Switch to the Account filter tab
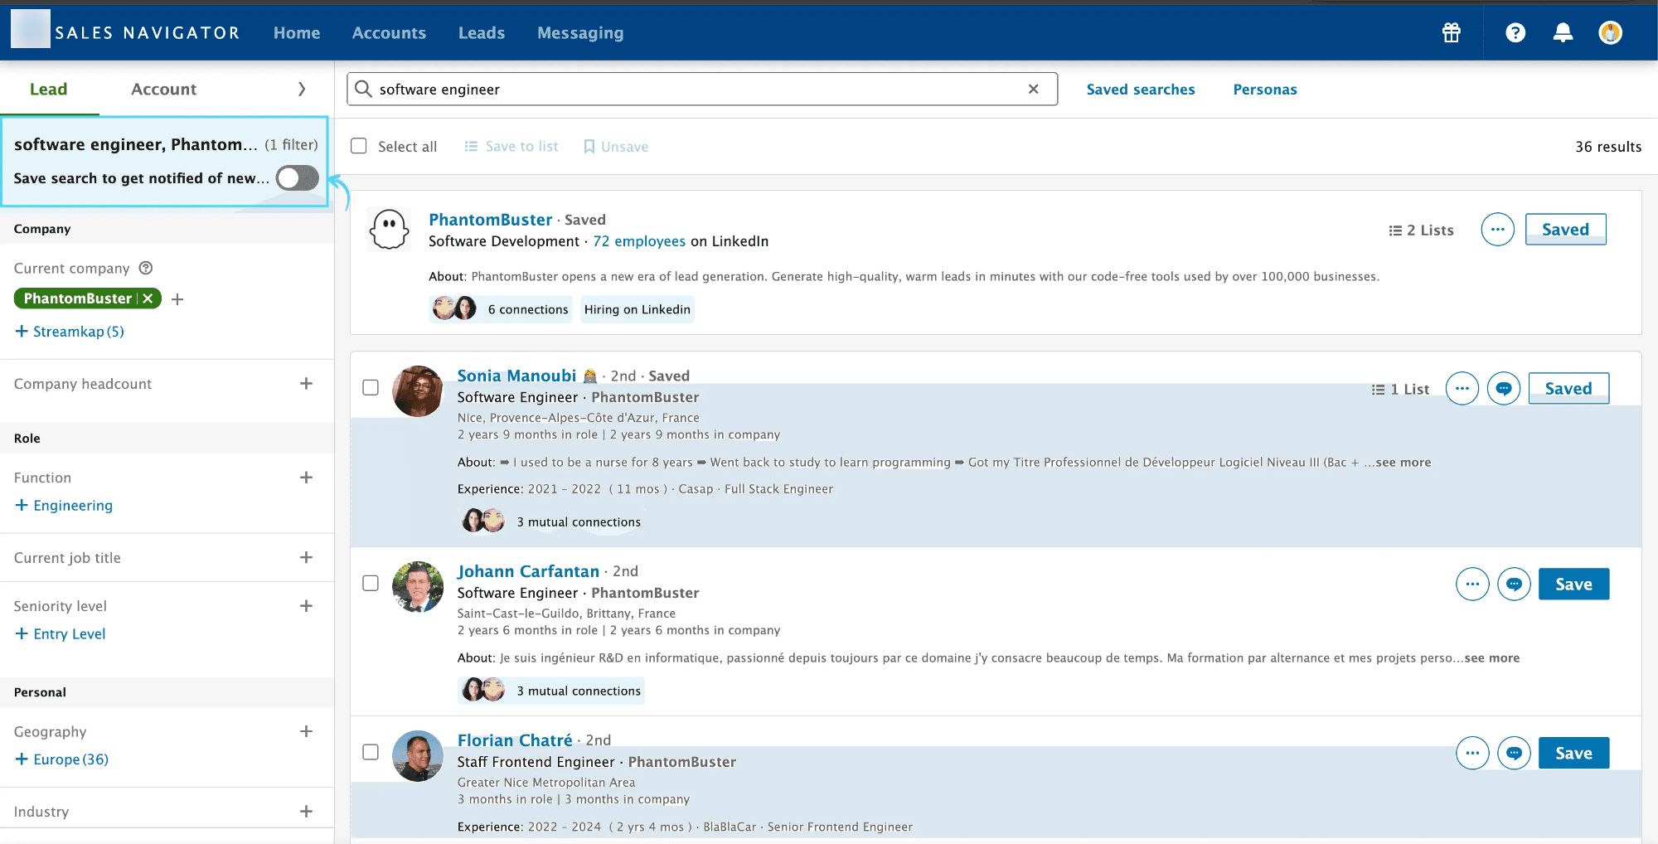 pyautogui.click(x=163, y=89)
